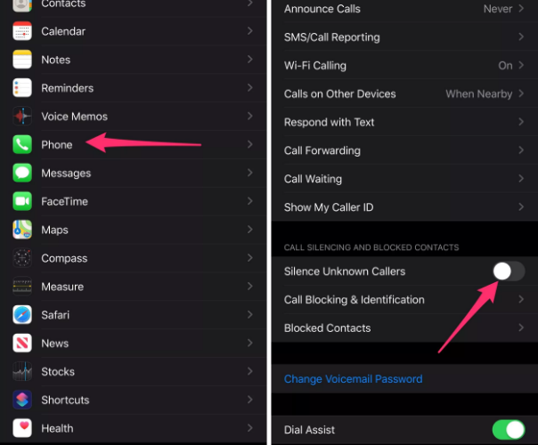Viewport: 538px width, 445px height.
Task: Tap the Compass icon
Action: coord(22,258)
